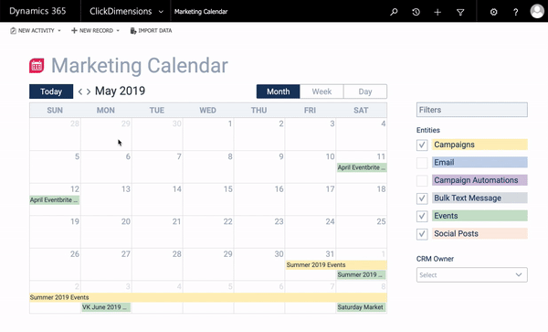The image size is (548, 332).
Task: Click the New Activity clipboard icon
Action: tap(13, 31)
